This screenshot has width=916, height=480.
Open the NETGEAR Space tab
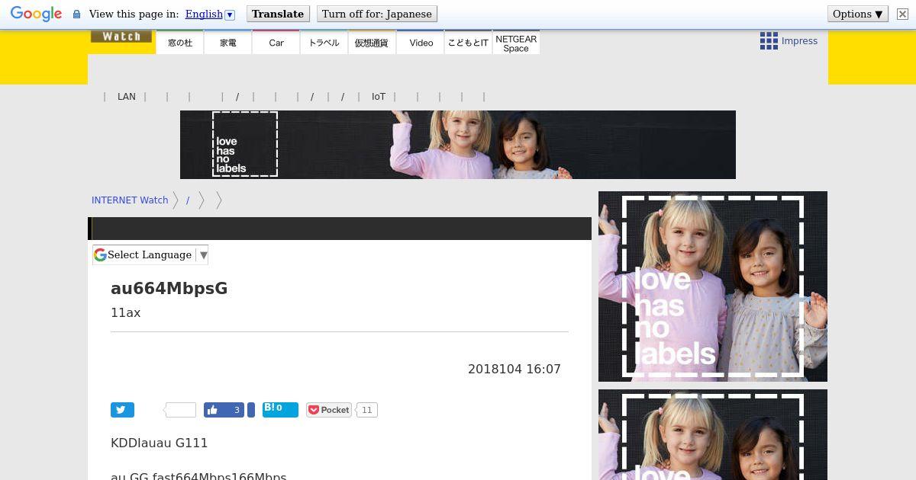tap(516, 43)
